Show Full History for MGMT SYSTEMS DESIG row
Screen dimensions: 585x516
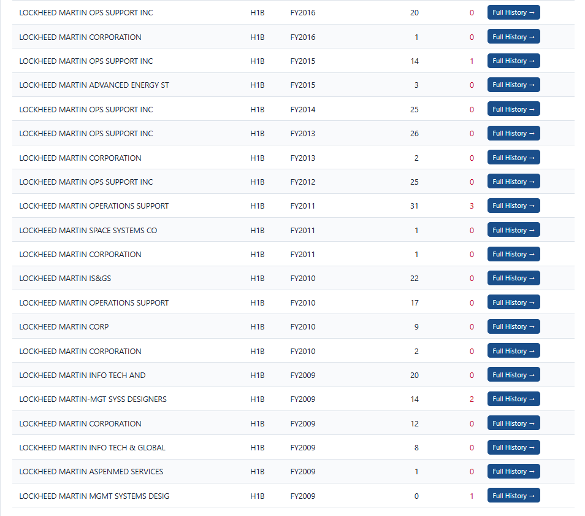513,496
